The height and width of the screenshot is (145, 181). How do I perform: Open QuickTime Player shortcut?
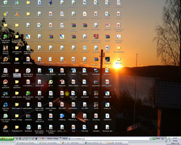[x=6, y=105]
